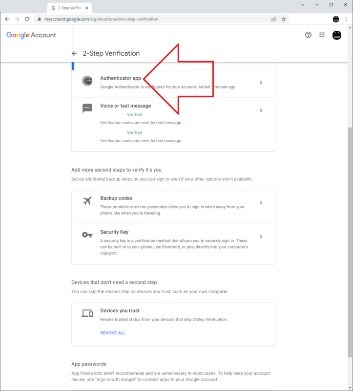Open the Help question mark icon
The width and height of the screenshot is (353, 391).
[308, 35]
